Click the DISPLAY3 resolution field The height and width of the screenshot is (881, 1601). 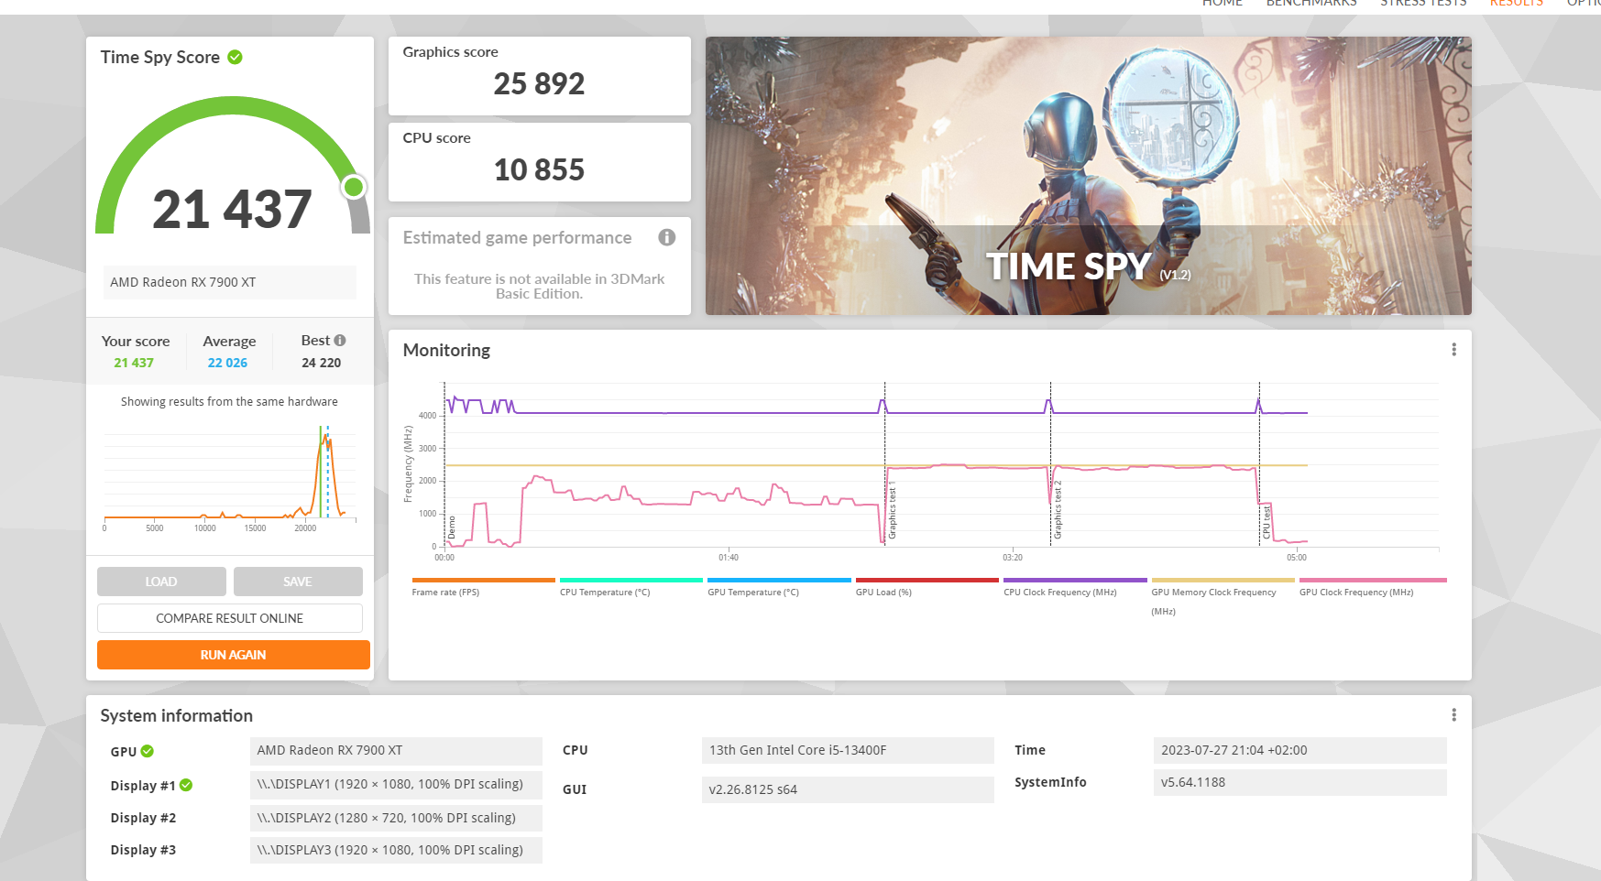(x=396, y=850)
